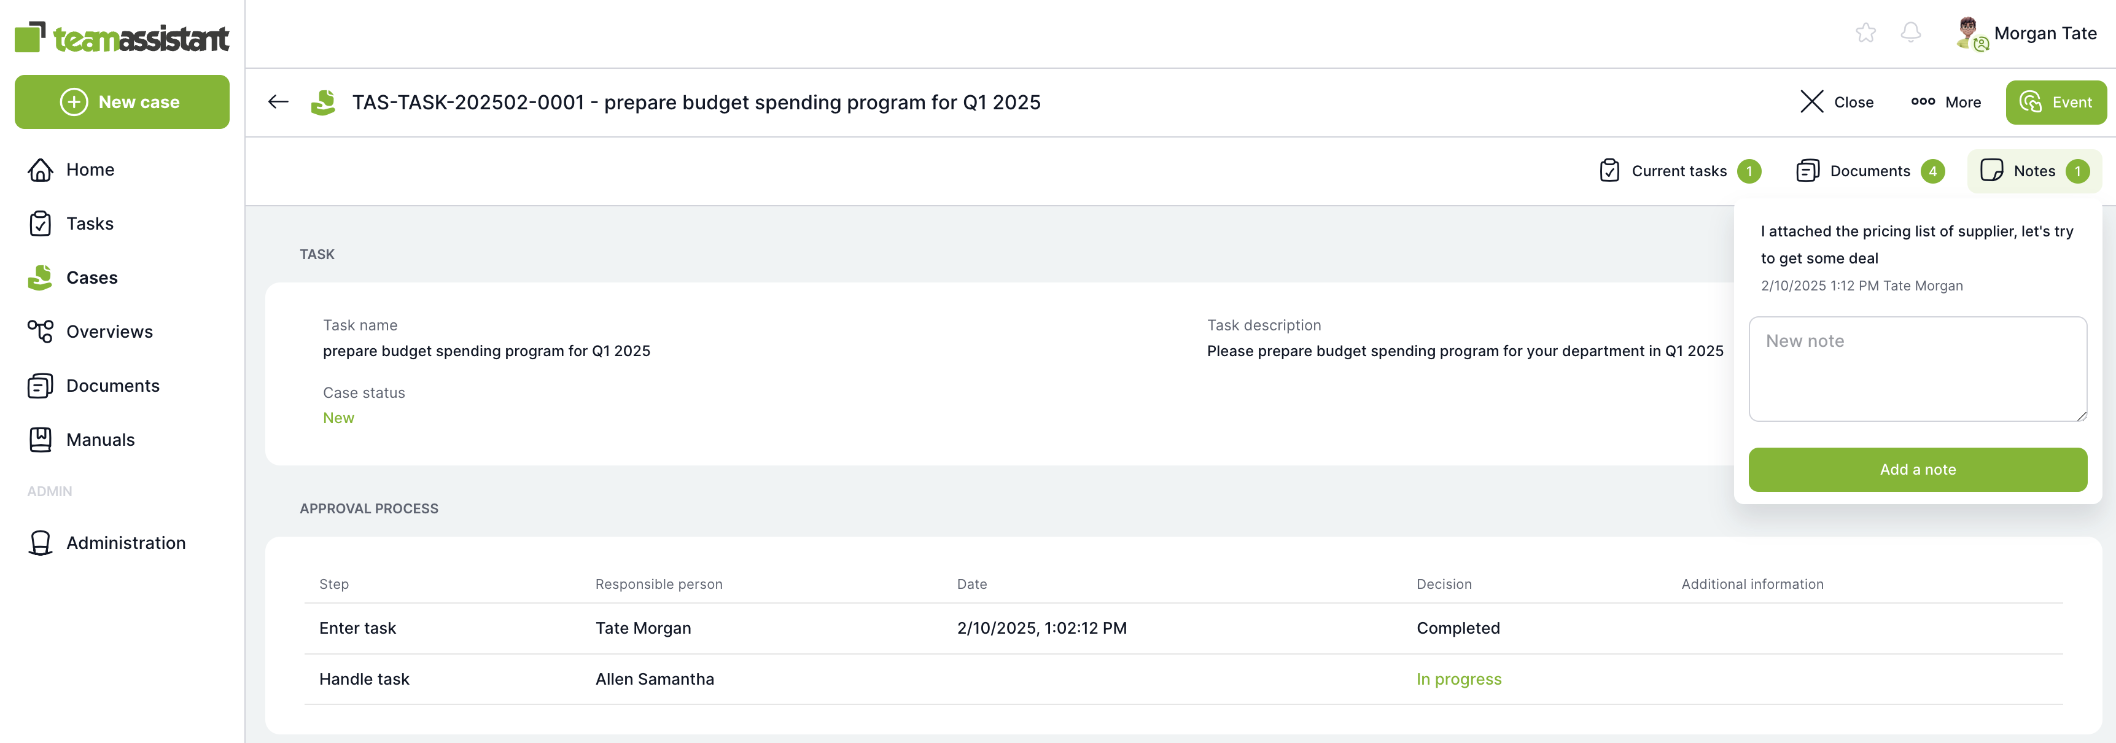Click the Cases sidebar icon

(41, 278)
